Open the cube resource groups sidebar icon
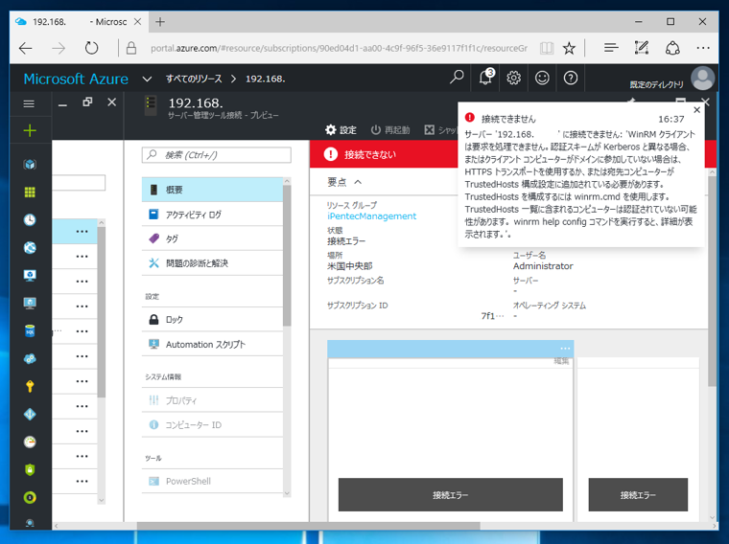Image resolution: width=729 pixels, height=544 pixels. 30,165
